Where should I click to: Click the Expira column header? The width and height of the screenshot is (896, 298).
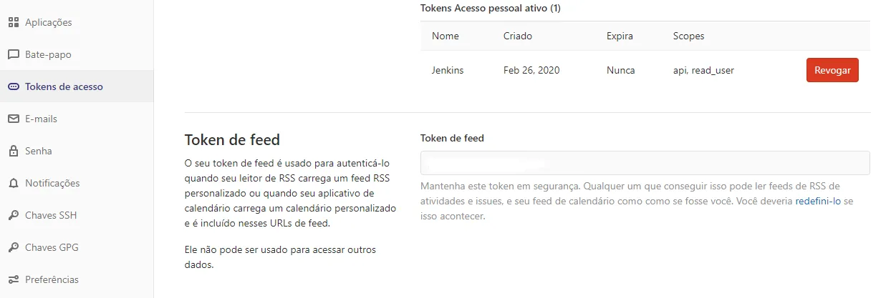(620, 36)
